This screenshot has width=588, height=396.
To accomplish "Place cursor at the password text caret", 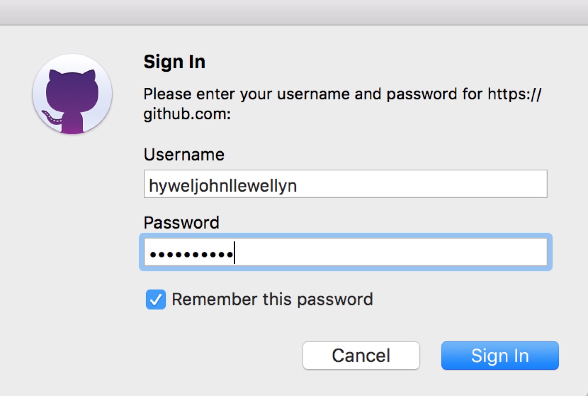I will click(x=234, y=253).
